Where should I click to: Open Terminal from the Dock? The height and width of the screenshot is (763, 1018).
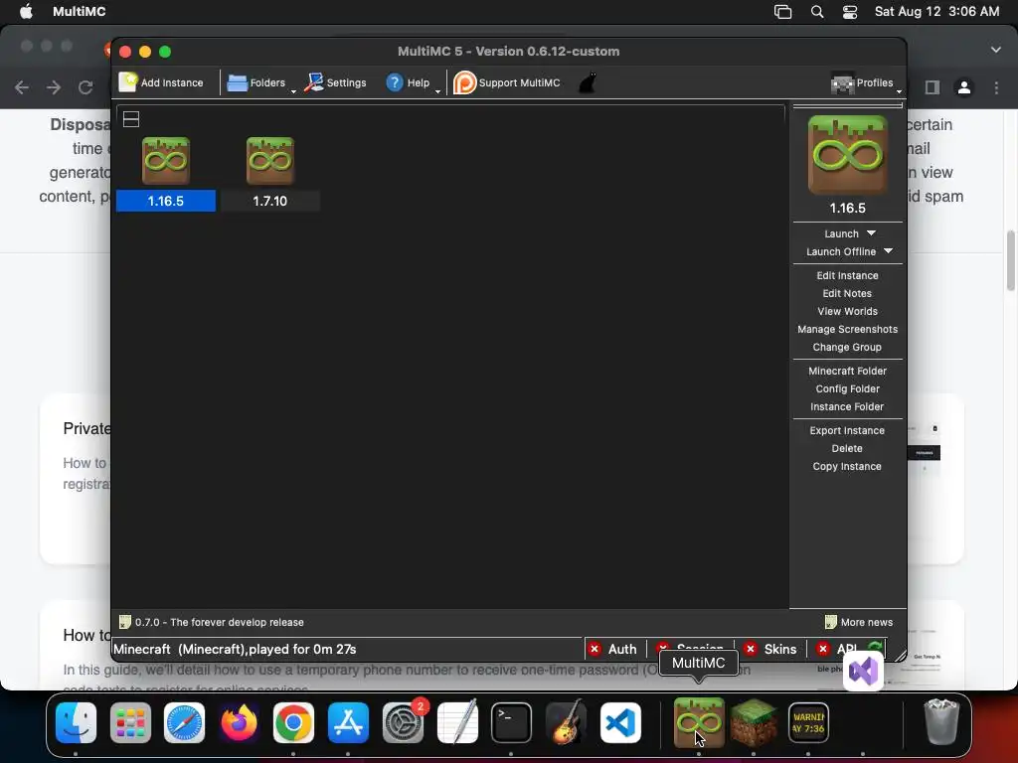coord(511,722)
